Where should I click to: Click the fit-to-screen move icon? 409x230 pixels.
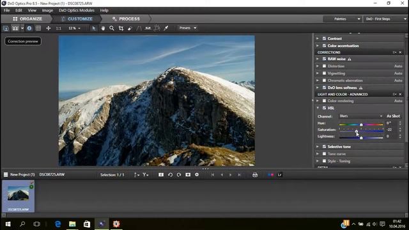point(49,28)
